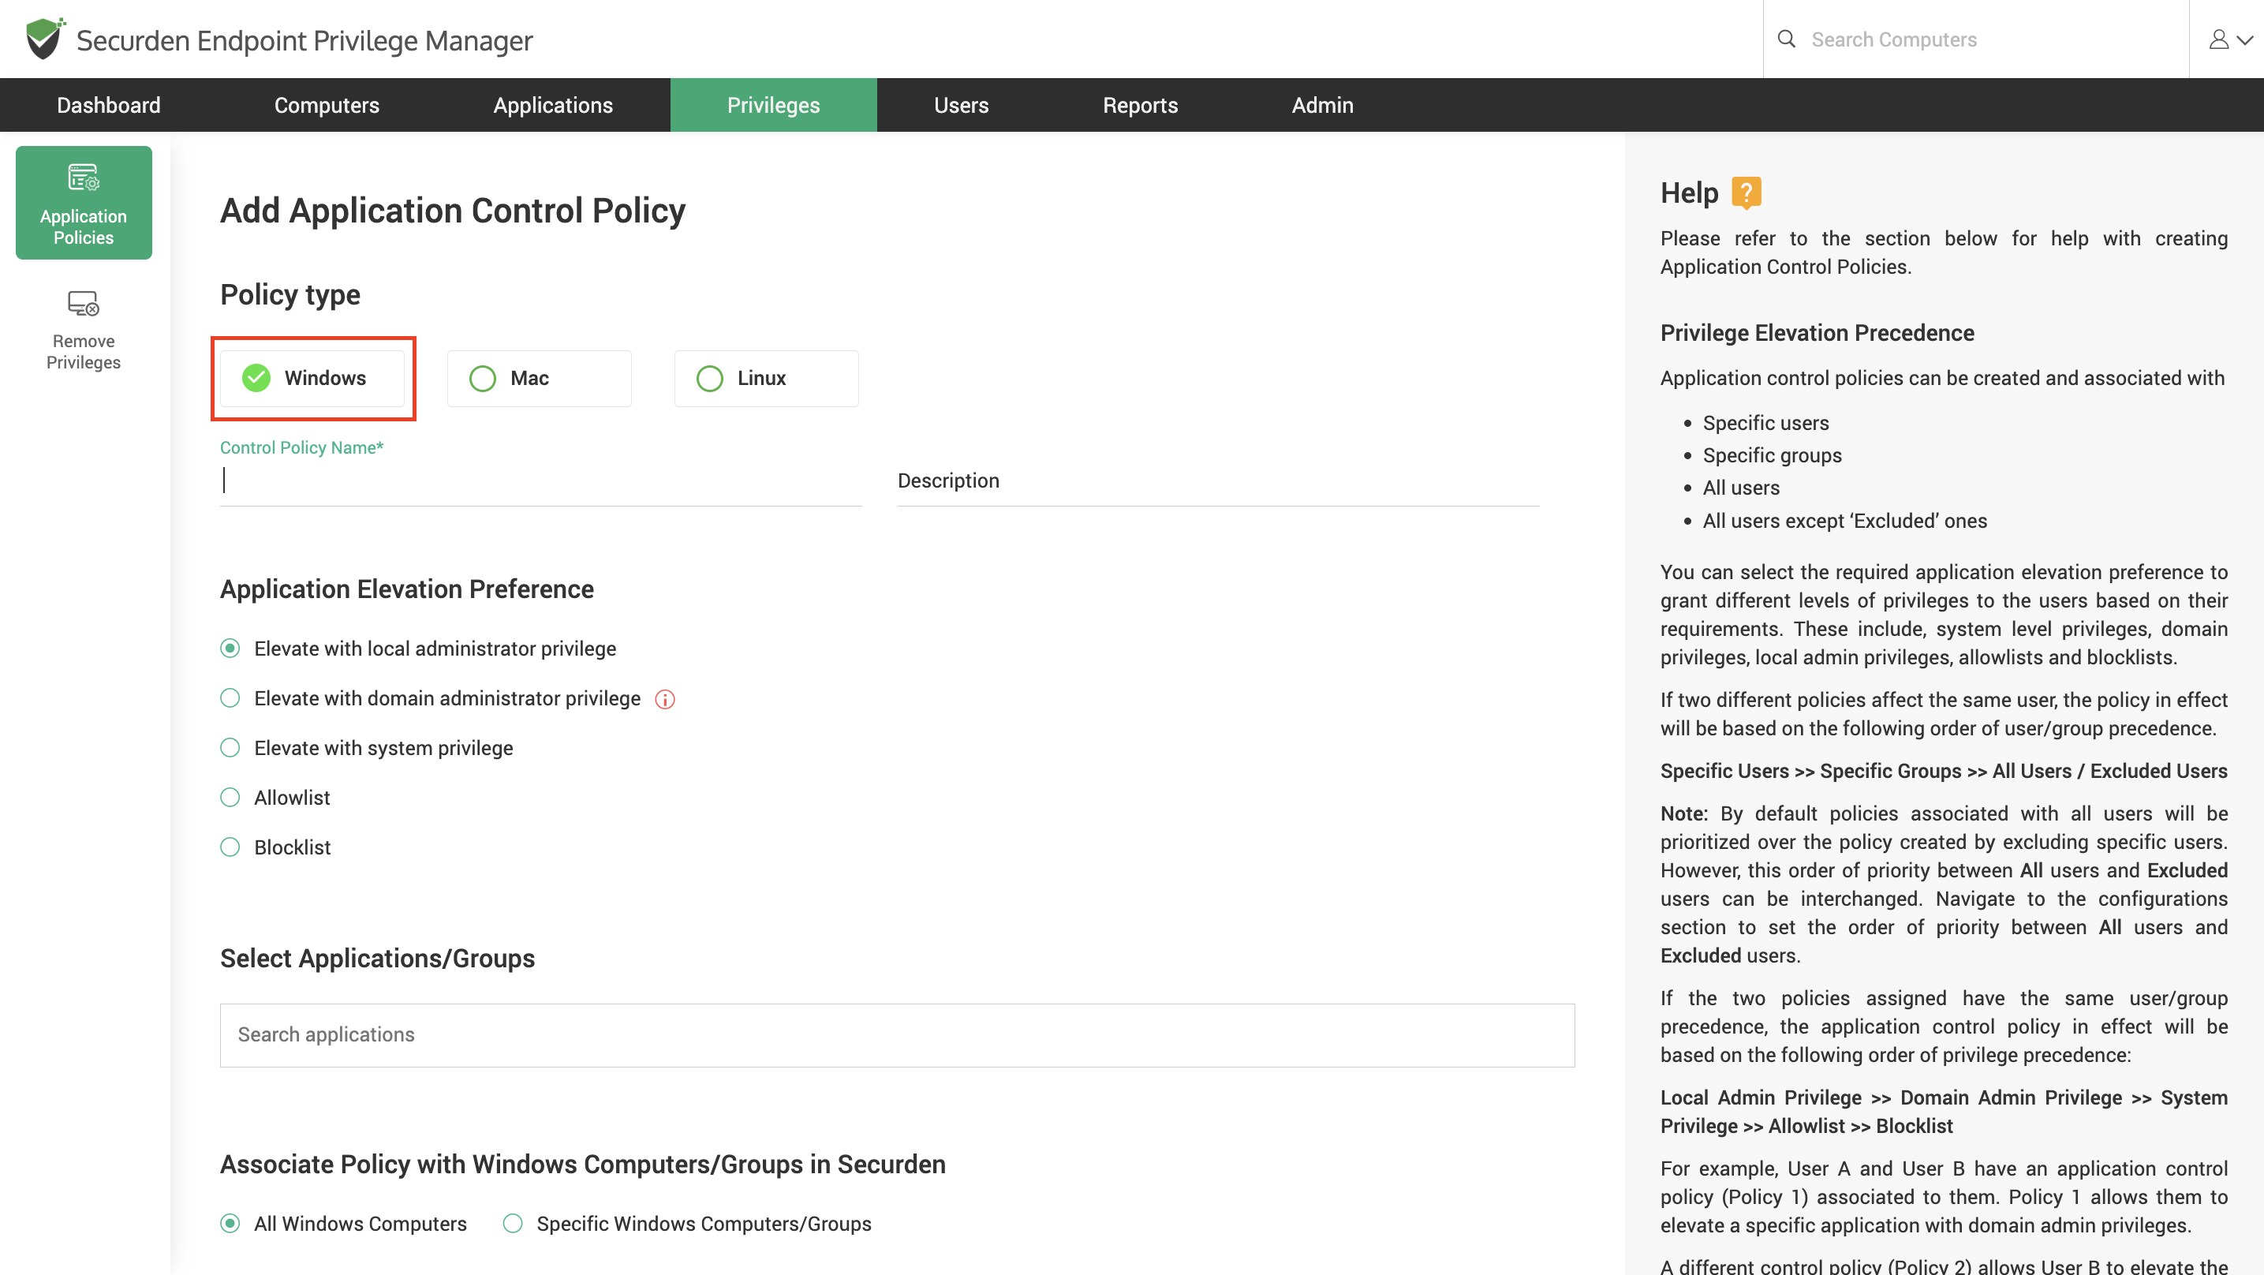Click the Add Application Control Policy heading

tap(453, 211)
